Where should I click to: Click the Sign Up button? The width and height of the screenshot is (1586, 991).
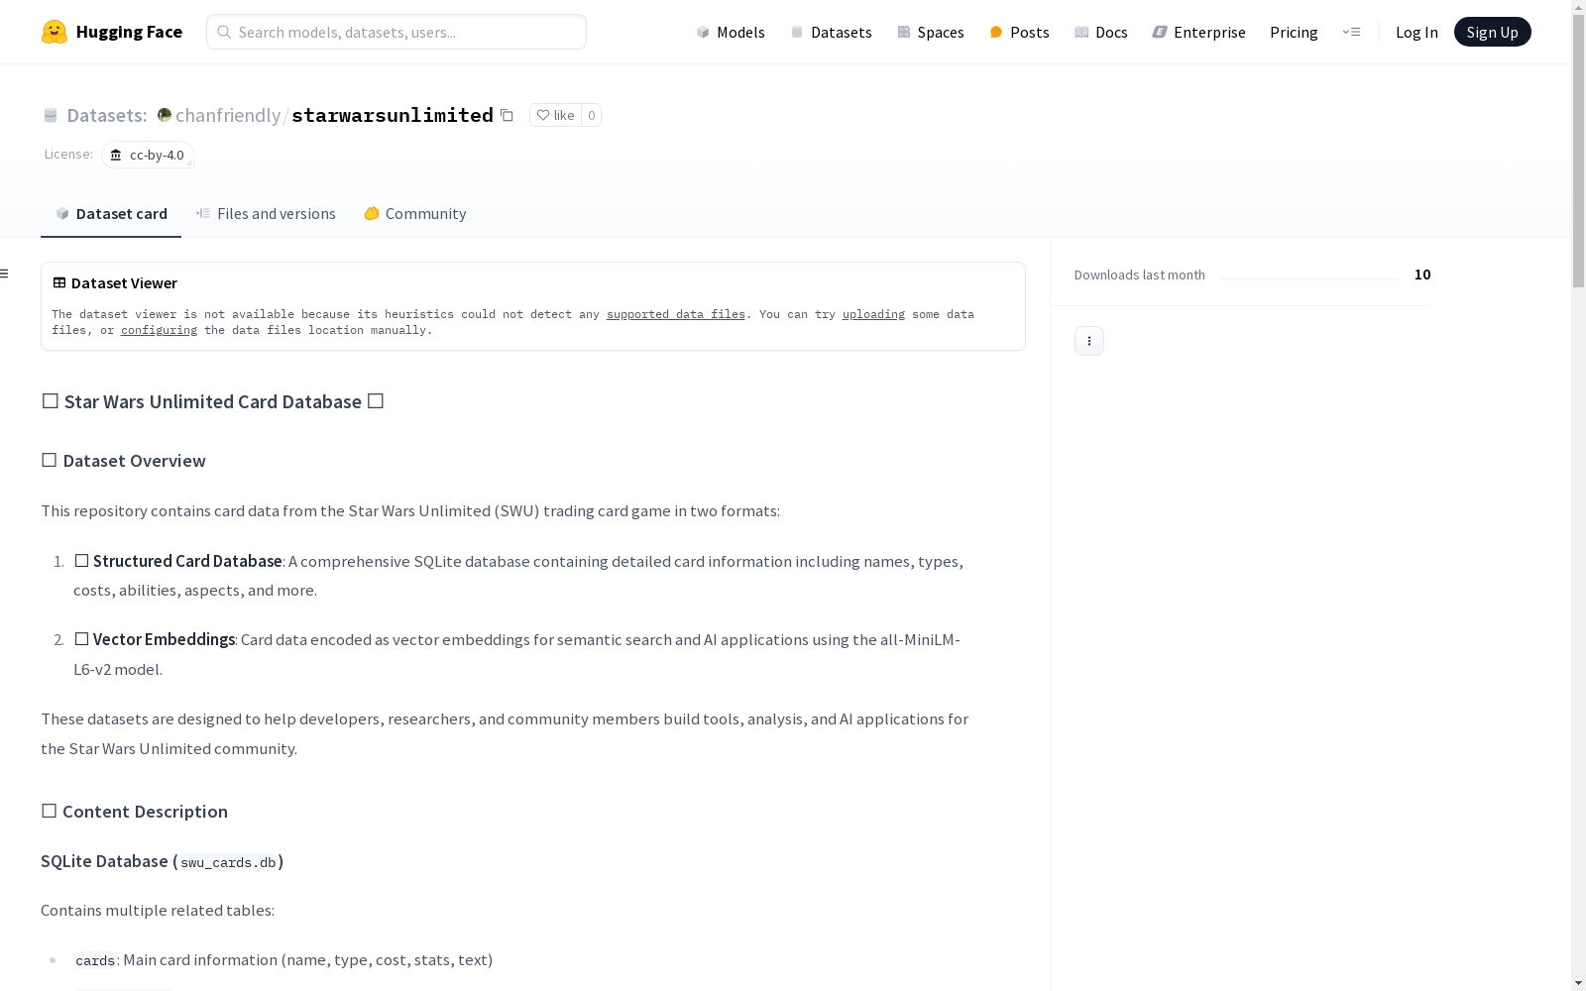tap(1493, 32)
